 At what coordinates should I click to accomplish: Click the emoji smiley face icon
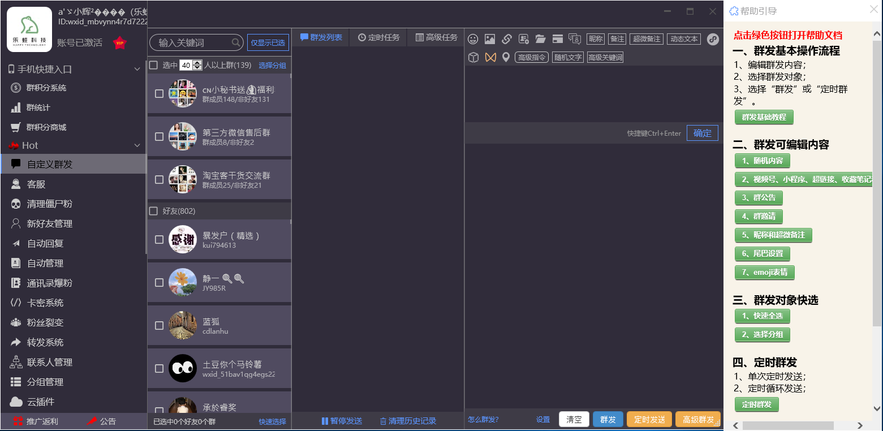473,39
